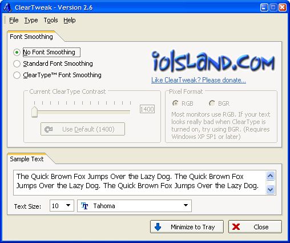Open the Tools menu
The image size is (290, 243).
click(51, 20)
